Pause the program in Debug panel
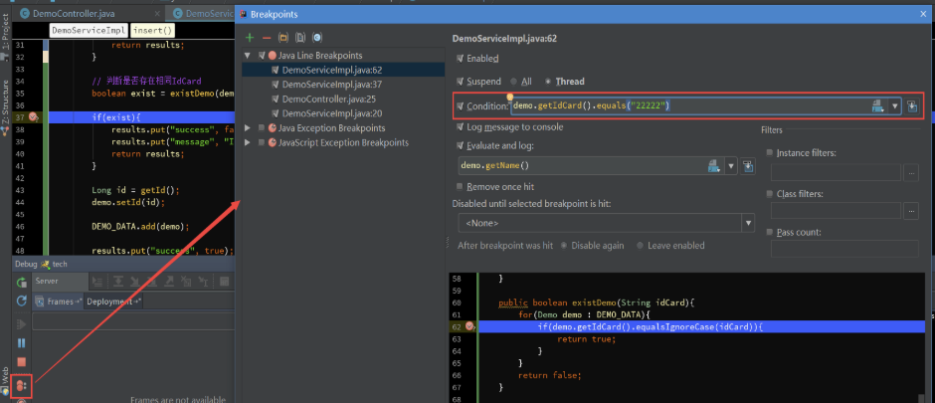 tap(22, 342)
